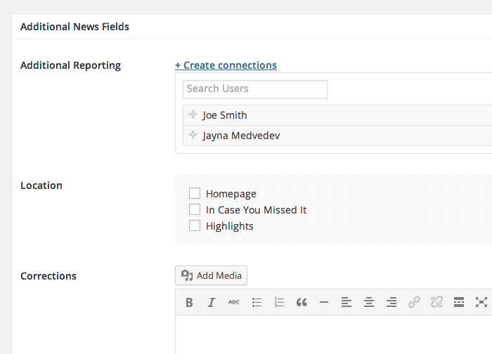Align text left in editor
Viewport: 492px width, 354px height.
point(347,302)
